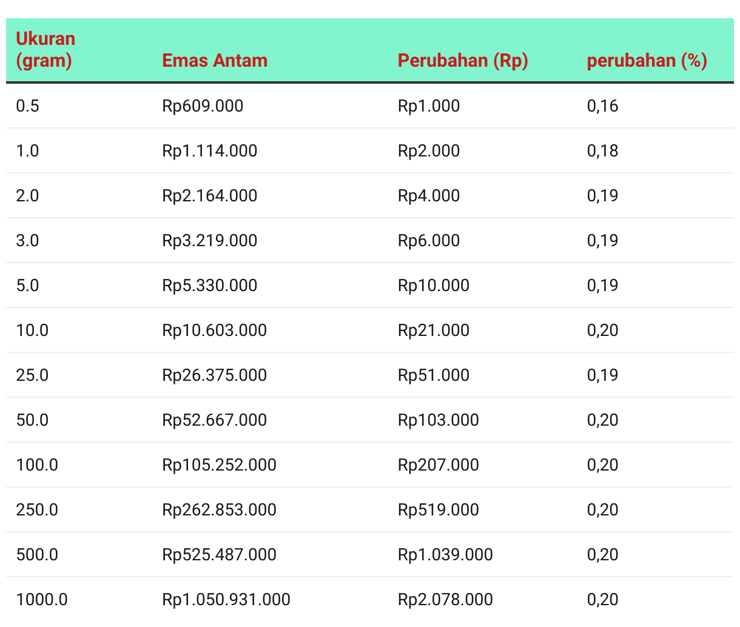Select the Rp525.487.000 price cell
This screenshot has height=627, width=740.
220,555
